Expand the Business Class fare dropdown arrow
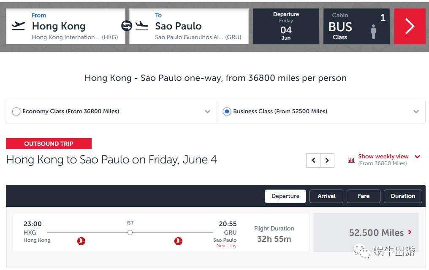This screenshot has height=270, width=429. tap(416, 112)
